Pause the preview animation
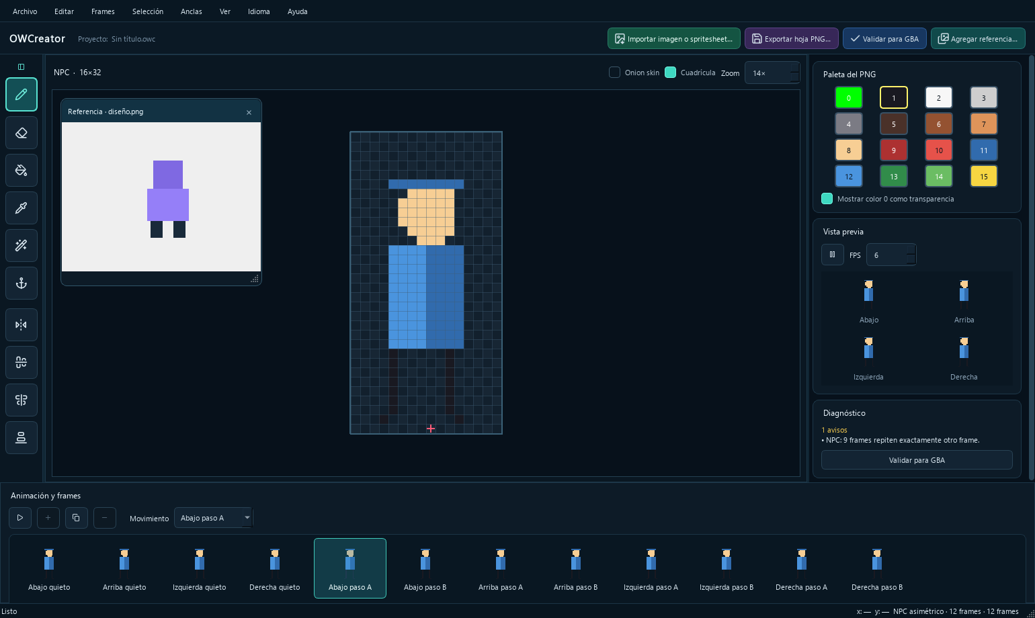1035x618 pixels. (x=832, y=255)
